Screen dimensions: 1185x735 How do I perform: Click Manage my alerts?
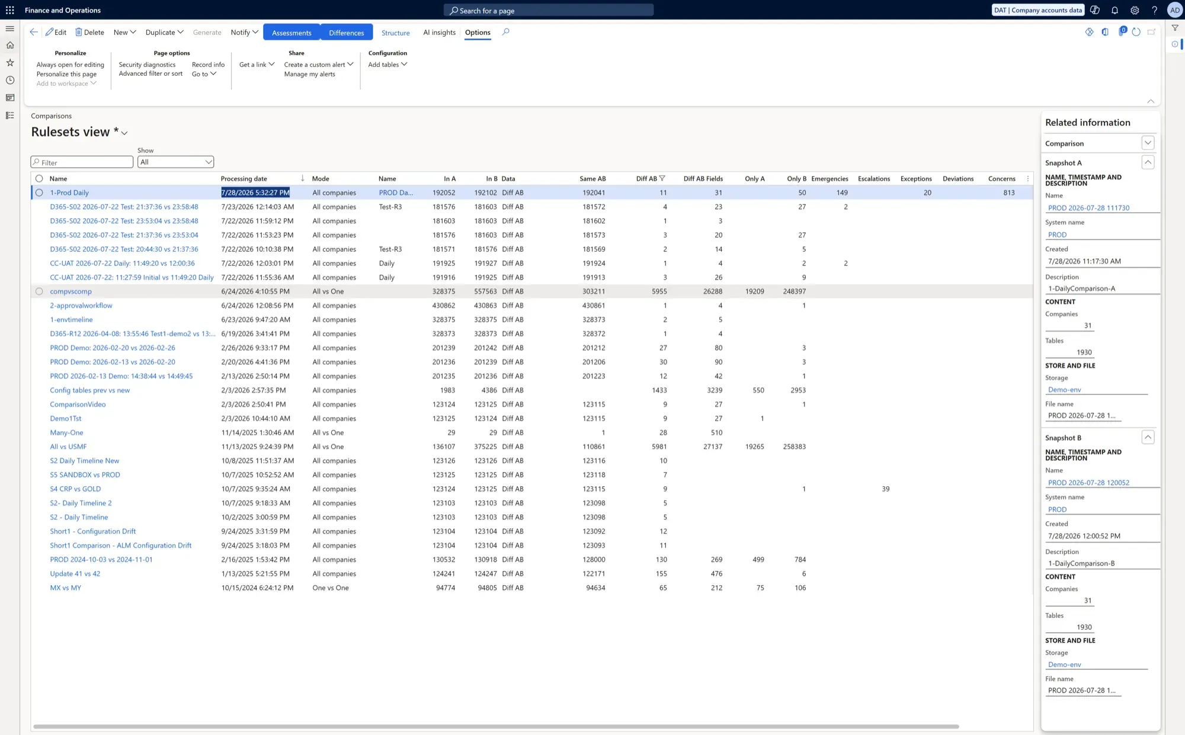[x=309, y=74]
